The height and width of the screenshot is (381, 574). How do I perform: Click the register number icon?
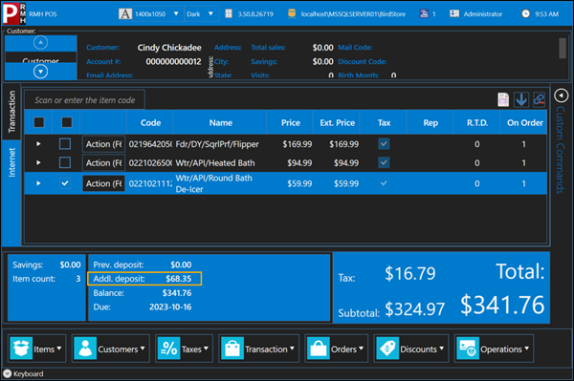pos(424,14)
